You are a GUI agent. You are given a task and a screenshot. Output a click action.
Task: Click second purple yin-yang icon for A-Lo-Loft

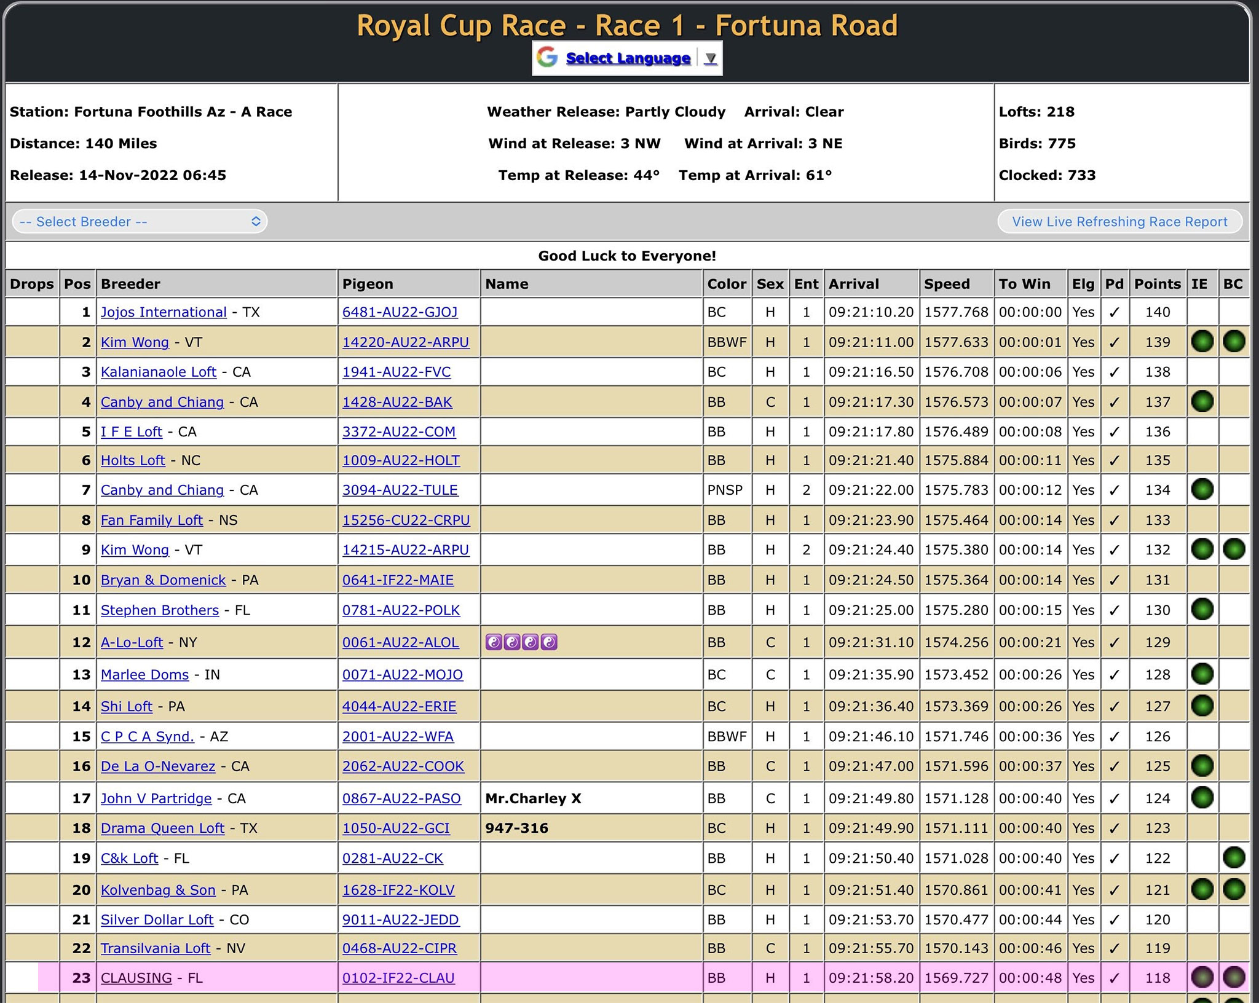tap(512, 642)
